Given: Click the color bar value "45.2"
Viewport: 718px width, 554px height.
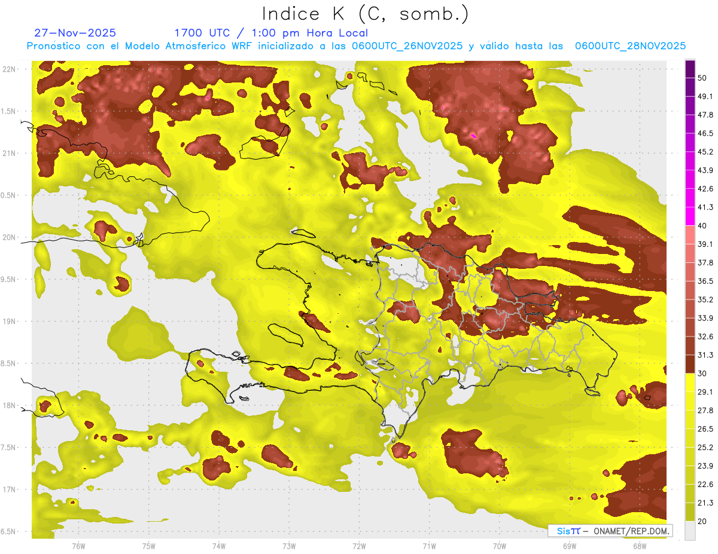Looking at the screenshot, I should pos(705,152).
